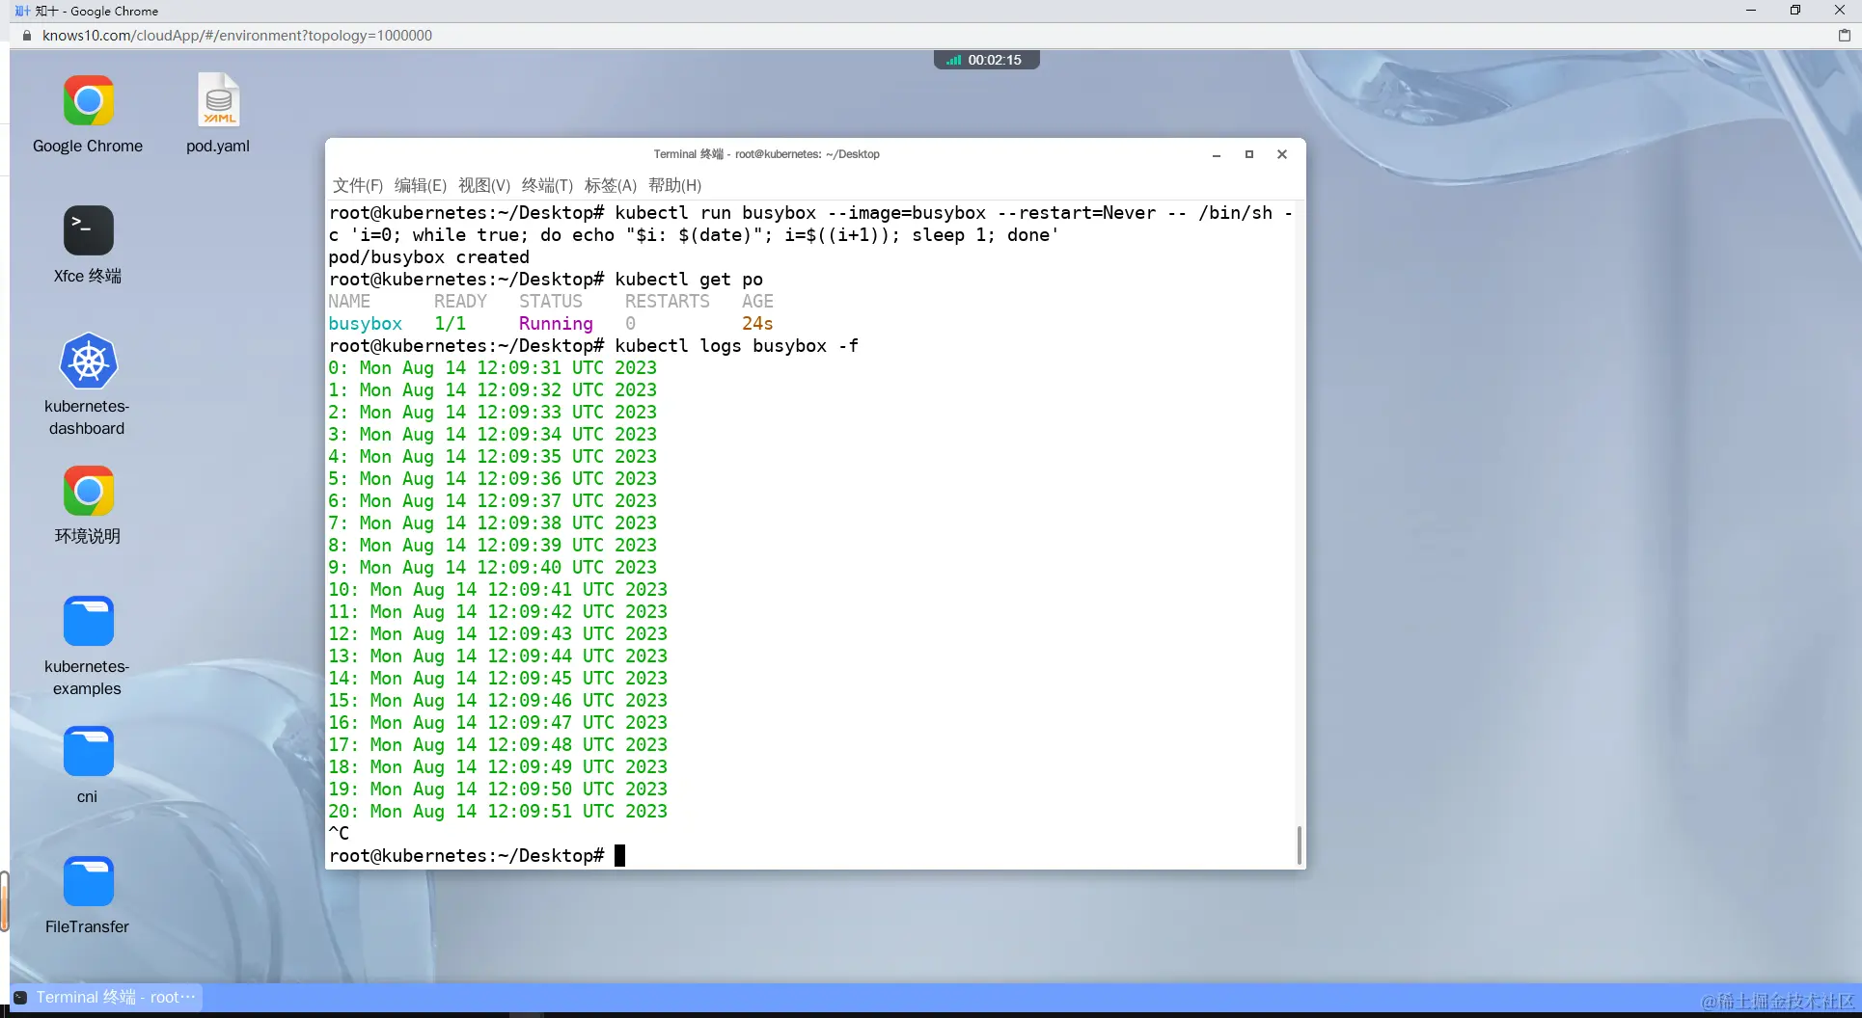
Task: Click the RESTARTS column header
Action: (x=667, y=302)
